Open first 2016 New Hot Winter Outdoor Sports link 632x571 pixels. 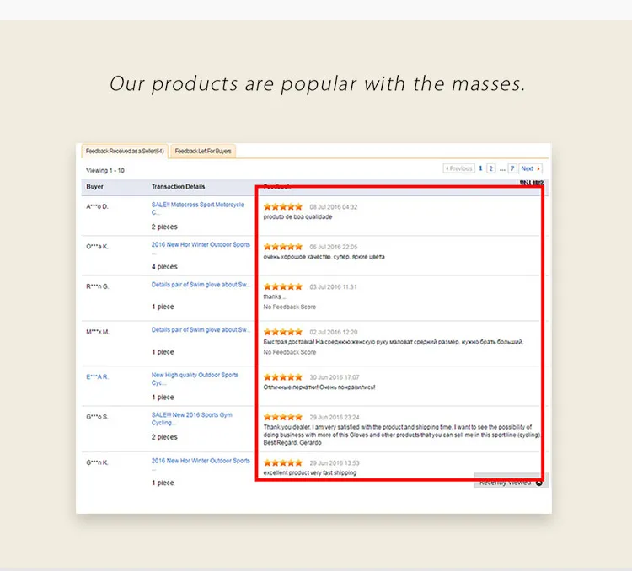[x=201, y=244]
